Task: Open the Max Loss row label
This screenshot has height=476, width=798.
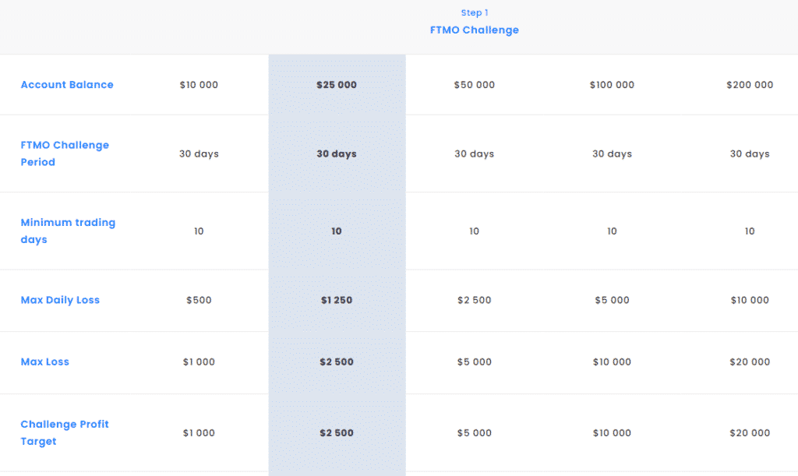Action: click(44, 362)
